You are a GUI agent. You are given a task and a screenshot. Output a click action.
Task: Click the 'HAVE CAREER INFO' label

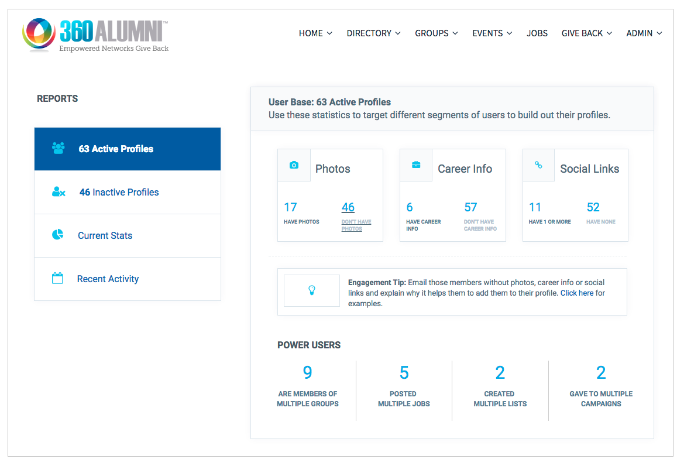pos(424,225)
